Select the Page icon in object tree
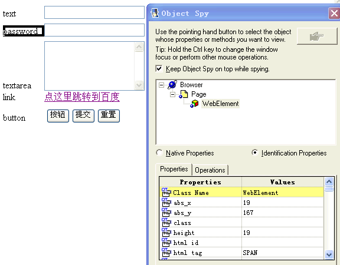 [x=184, y=94]
